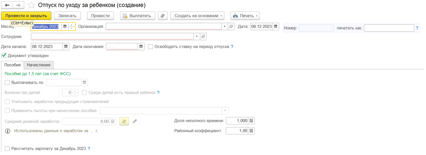Click the Записать button
The width and height of the screenshot is (426, 155).
point(67,16)
